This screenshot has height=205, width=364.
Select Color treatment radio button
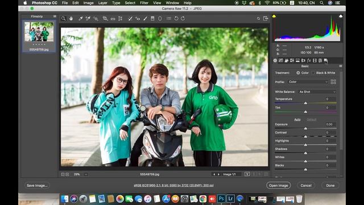coord(298,73)
